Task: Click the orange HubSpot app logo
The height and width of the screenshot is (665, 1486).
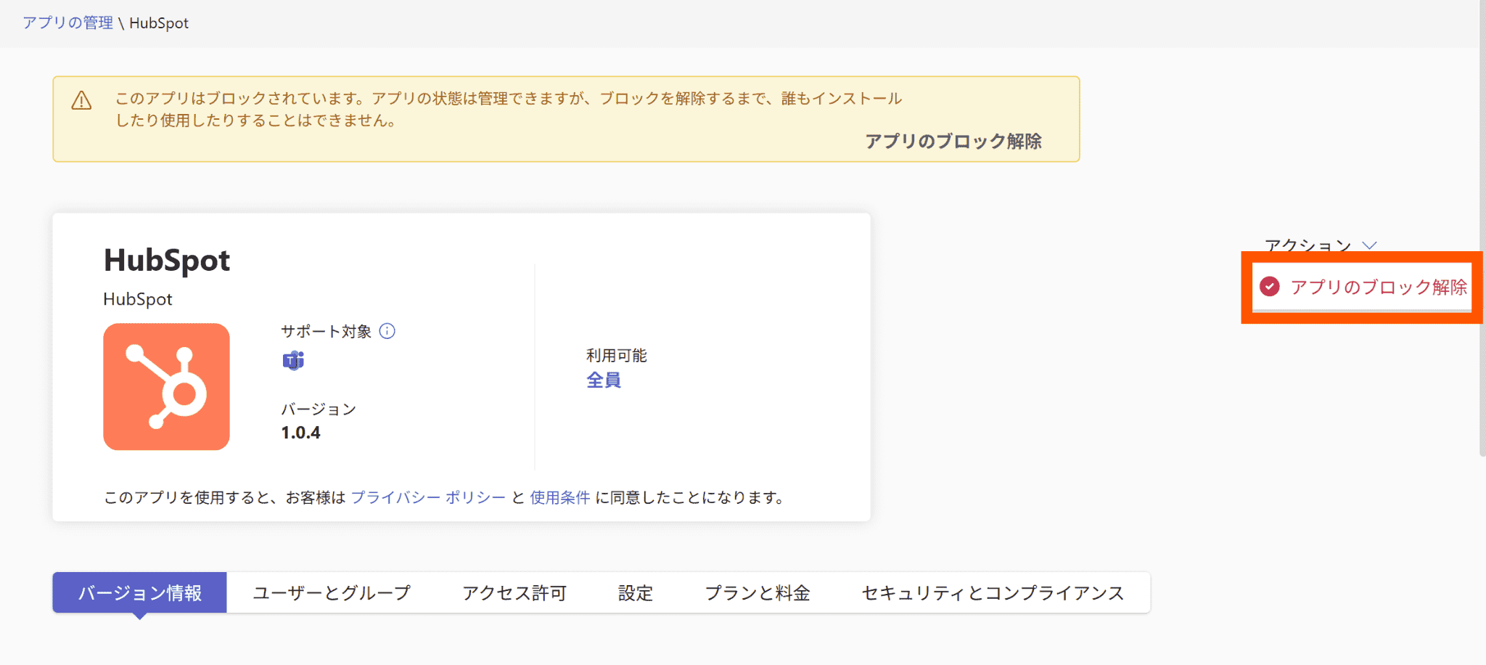Action: pos(166,386)
